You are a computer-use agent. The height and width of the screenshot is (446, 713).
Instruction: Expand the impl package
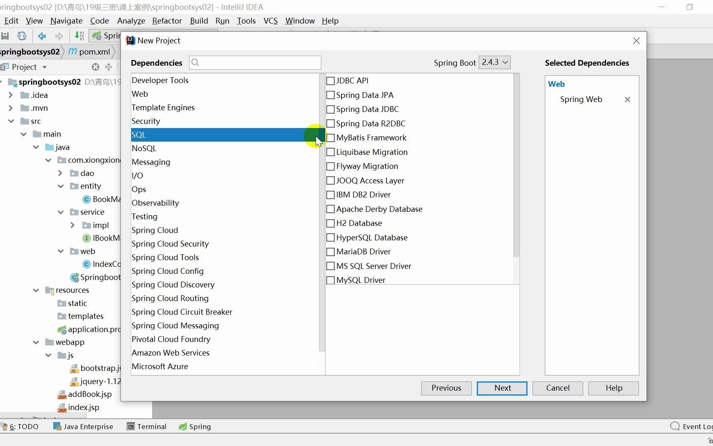click(x=73, y=225)
